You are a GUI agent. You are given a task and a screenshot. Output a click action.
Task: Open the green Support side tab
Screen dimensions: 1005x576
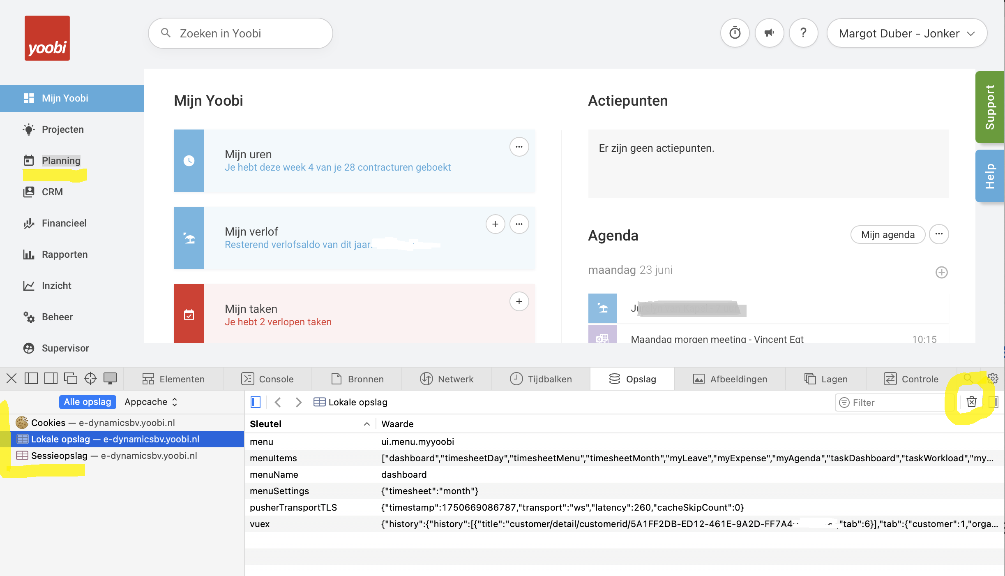click(x=989, y=107)
